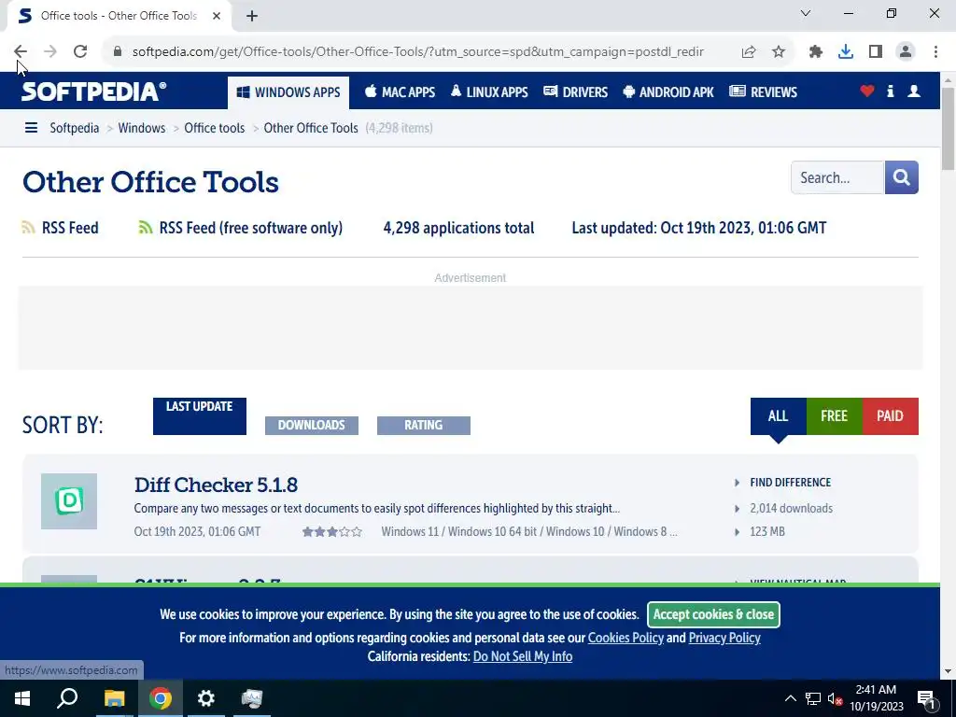Click the info icon in Softpedia header
This screenshot has width=956, height=717.
click(x=890, y=91)
